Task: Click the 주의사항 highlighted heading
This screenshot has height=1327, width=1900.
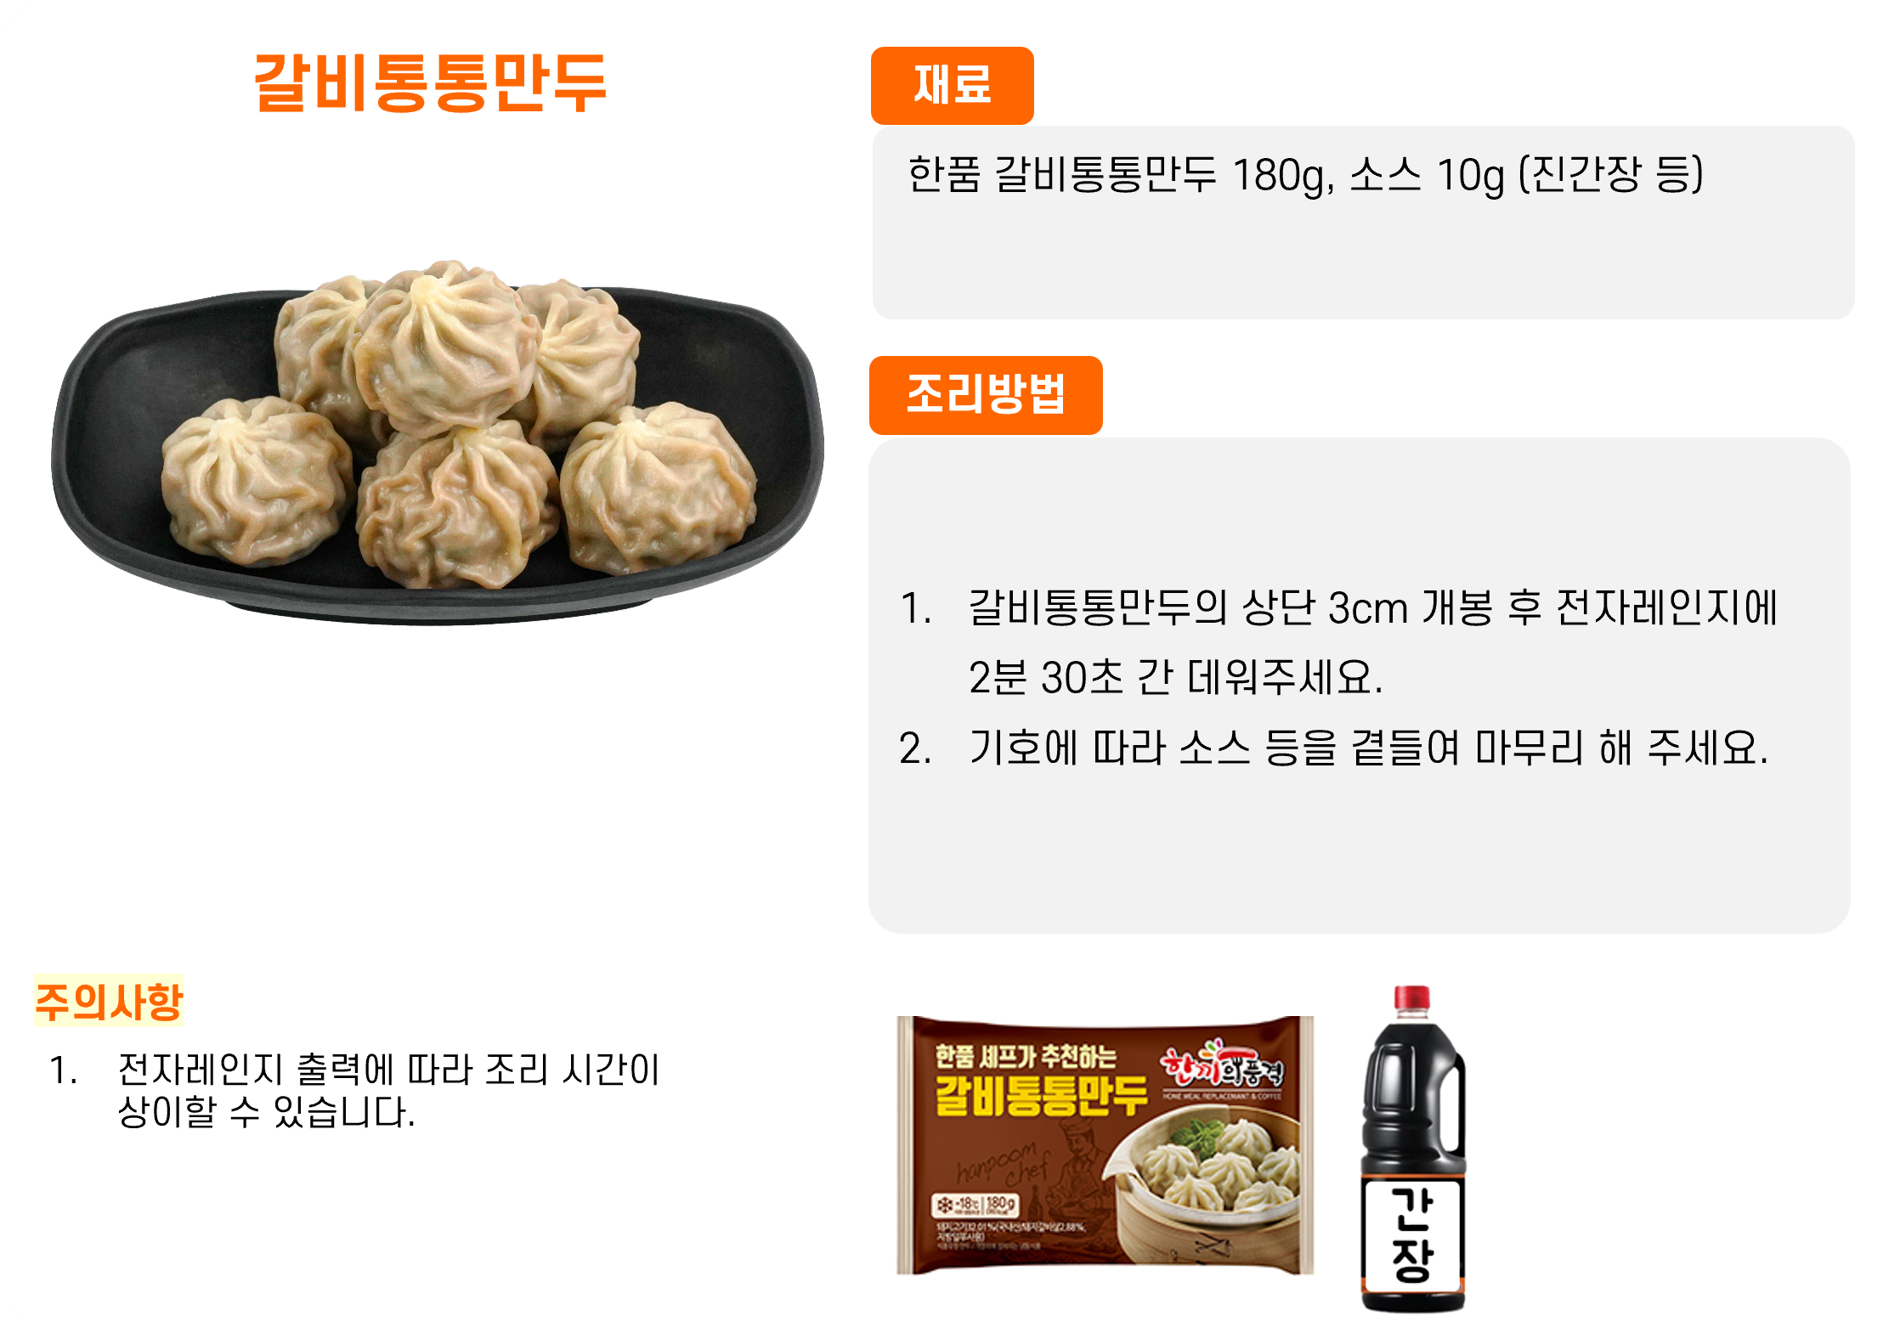Action: click(109, 1001)
